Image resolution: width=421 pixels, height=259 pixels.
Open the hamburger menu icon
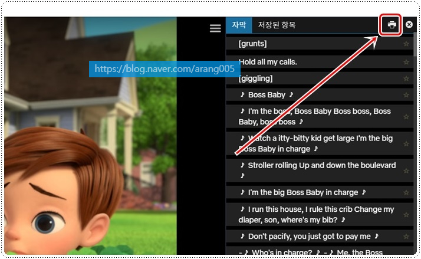pyautogui.click(x=215, y=28)
